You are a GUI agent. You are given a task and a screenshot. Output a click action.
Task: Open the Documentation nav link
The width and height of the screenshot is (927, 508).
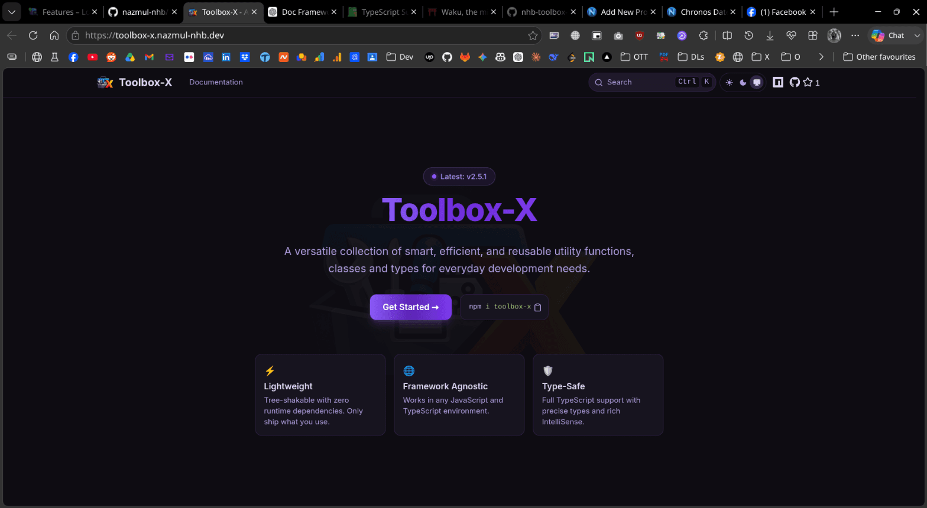pos(216,82)
